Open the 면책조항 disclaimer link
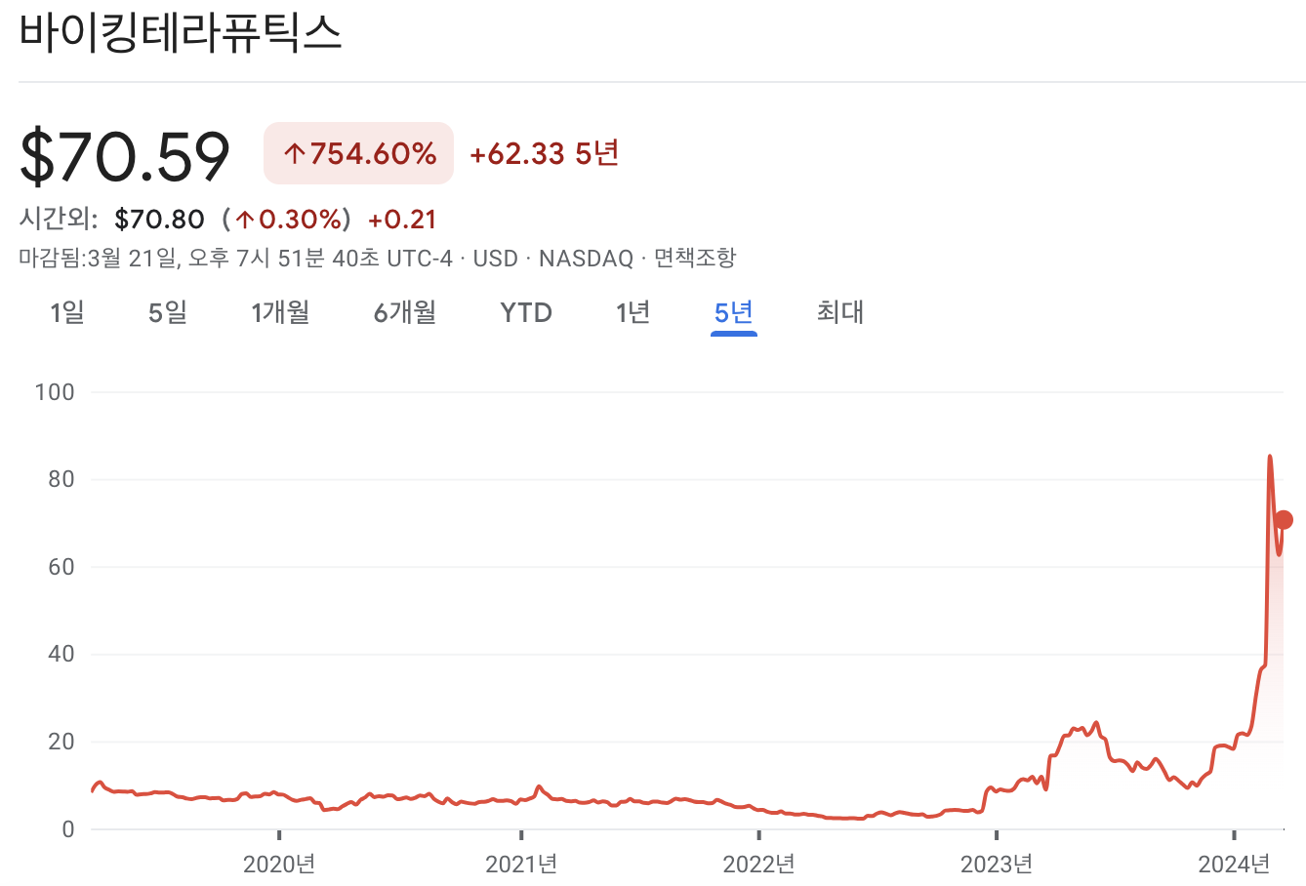 [694, 259]
